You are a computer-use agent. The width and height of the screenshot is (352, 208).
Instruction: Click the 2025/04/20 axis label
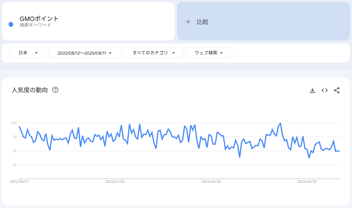(307, 182)
